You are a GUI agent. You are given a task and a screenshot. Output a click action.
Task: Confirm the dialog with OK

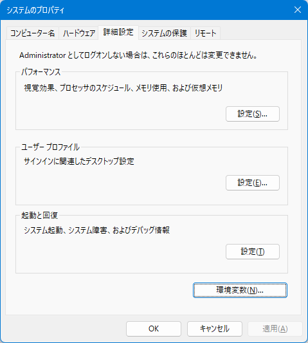click(154, 329)
